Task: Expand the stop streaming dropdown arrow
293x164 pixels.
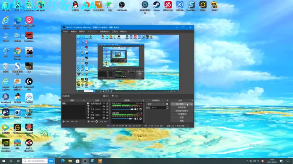Action: click(191, 104)
